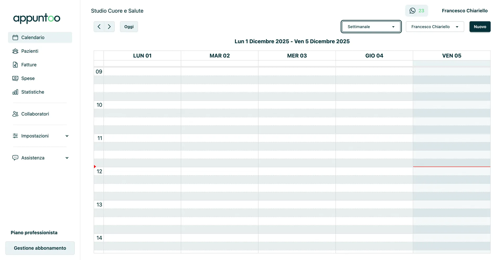Click the Spese money icon
Image resolution: width=504 pixels, height=260 pixels.
coord(15,78)
